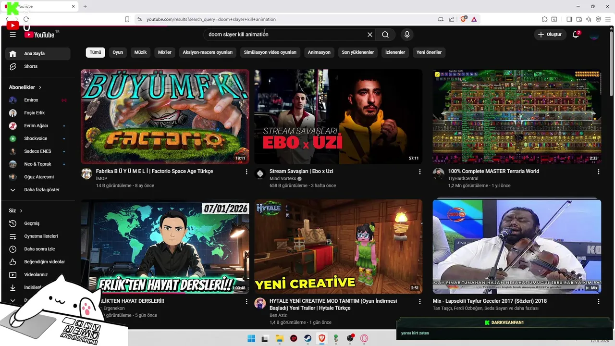Image resolution: width=615 pixels, height=346 pixels.
Task: Select the Animasyon filter chip
Action: click(319, 52)
